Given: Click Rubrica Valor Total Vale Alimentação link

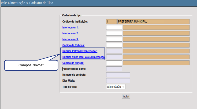Looking at the screenshot, I should [83, 57].
